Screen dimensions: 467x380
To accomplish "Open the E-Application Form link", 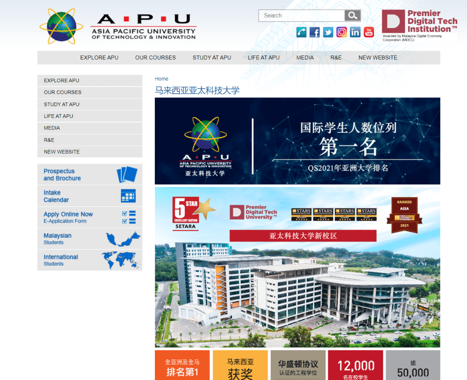I will tap(65, 221).
